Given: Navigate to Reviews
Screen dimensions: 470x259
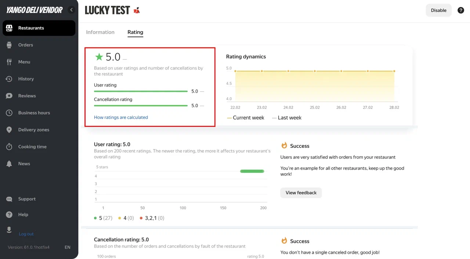Looking at the screenshot, I should click(27, 96).
